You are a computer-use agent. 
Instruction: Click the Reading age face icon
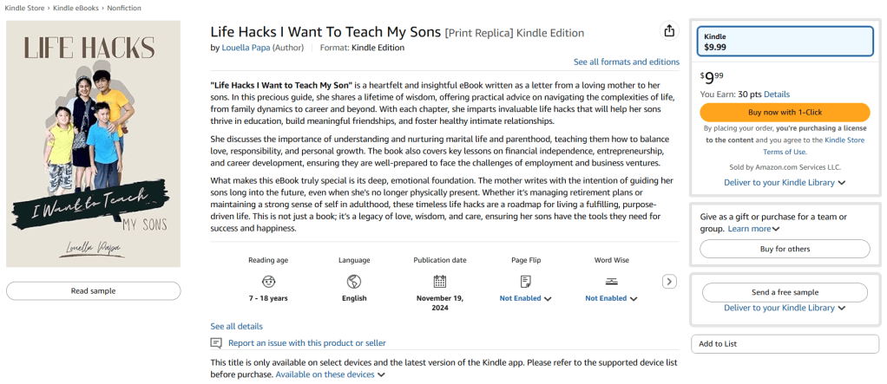(x=268, y=281)
